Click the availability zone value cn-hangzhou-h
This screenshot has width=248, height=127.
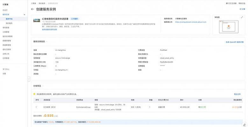pos(61,70)
